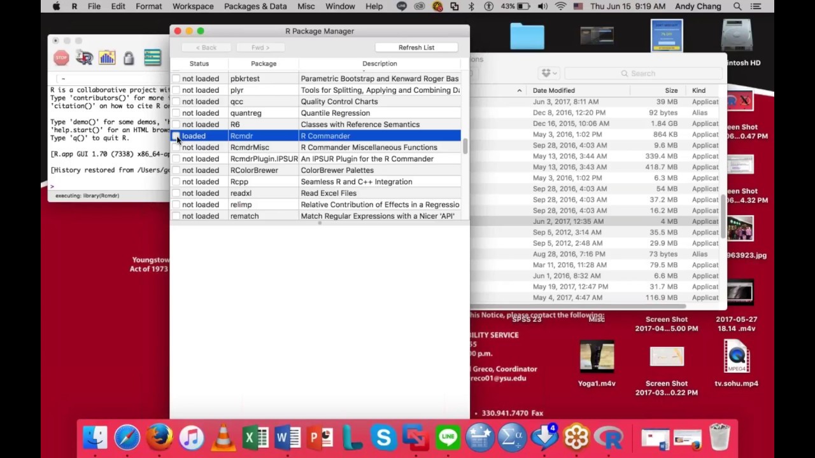This screenshot has width=815, height=458.
Task: Open the downloads app with badge 4 in the dock
Action: [x=544, y=438]
